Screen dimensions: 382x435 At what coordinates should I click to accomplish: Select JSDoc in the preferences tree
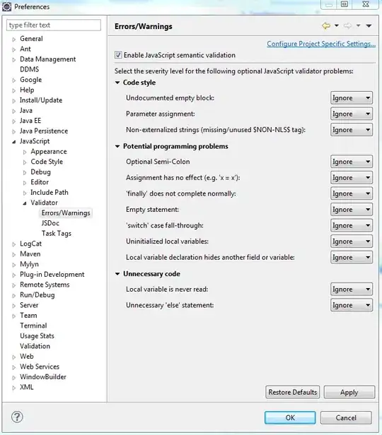pos(50,223)
